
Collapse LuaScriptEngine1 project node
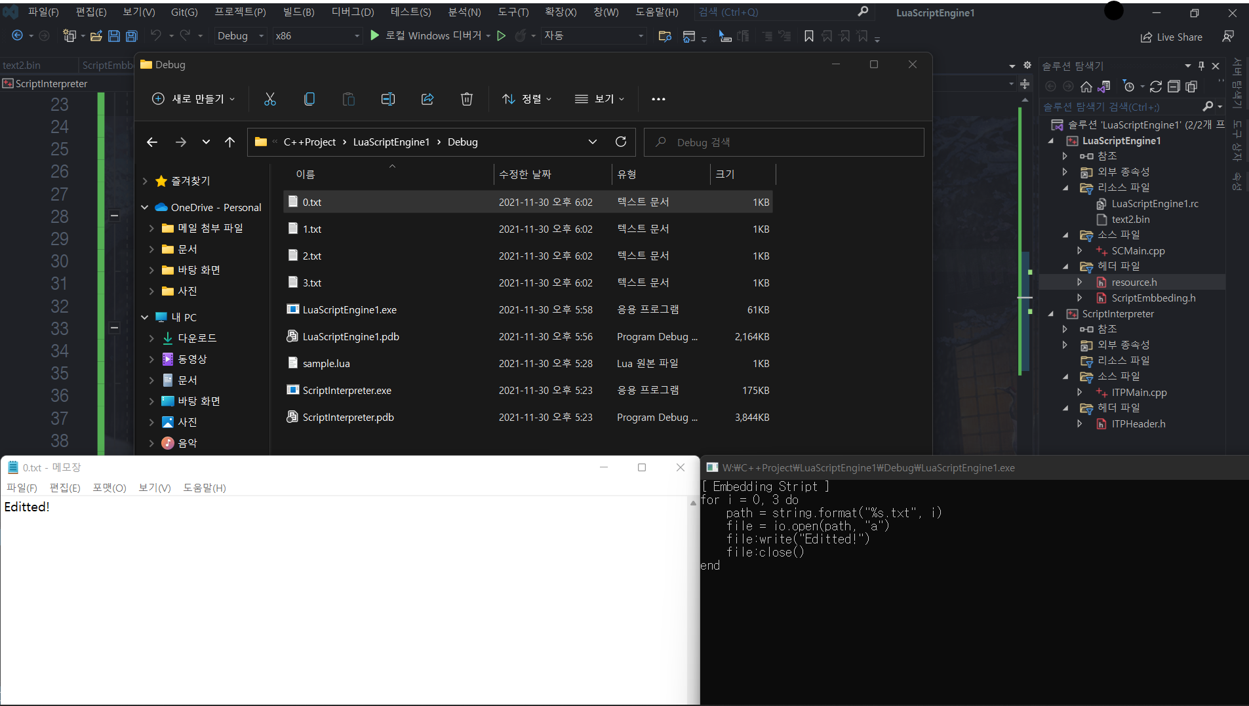(x=1051, y=141)
